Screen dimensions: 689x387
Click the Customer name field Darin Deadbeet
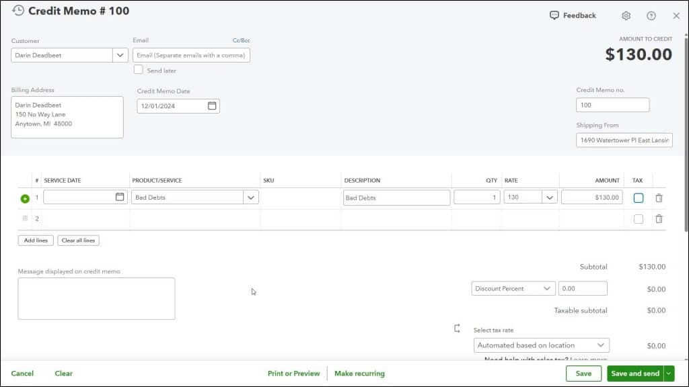click(x=62, y=55)
